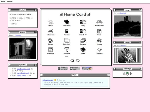This screenshot has height=112, width=150.
Task: Click the colorful badge beside Not Mobile Friendly
Action: 87,69
